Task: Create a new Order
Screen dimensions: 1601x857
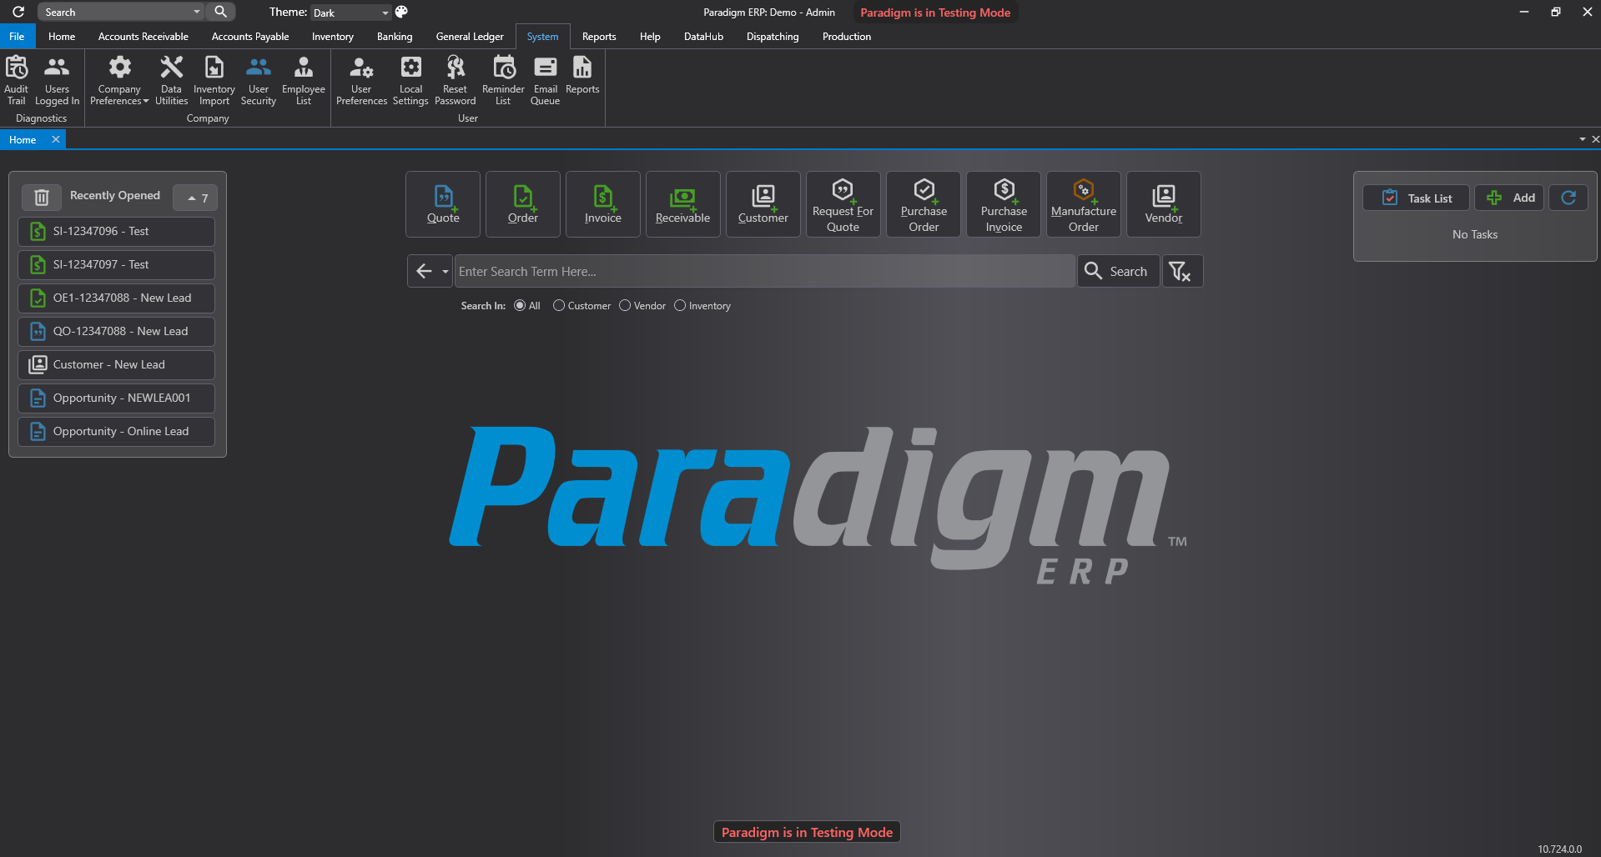Action: pos(523,204)
